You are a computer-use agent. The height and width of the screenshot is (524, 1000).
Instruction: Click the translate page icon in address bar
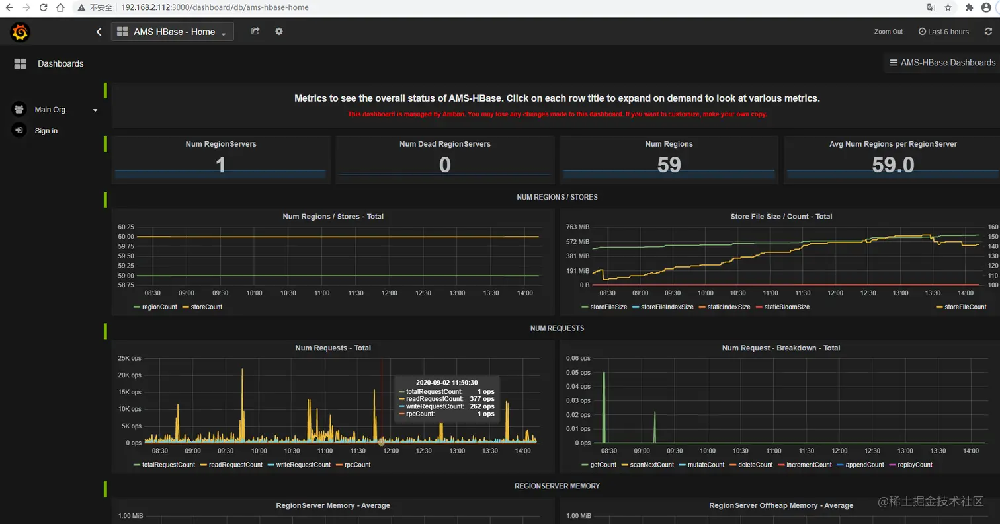pyautogui.click(x=931, y=7)
